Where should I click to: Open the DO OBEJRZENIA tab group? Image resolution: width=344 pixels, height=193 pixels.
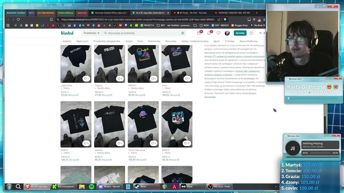pyautogui.click(x=46, y=13)
